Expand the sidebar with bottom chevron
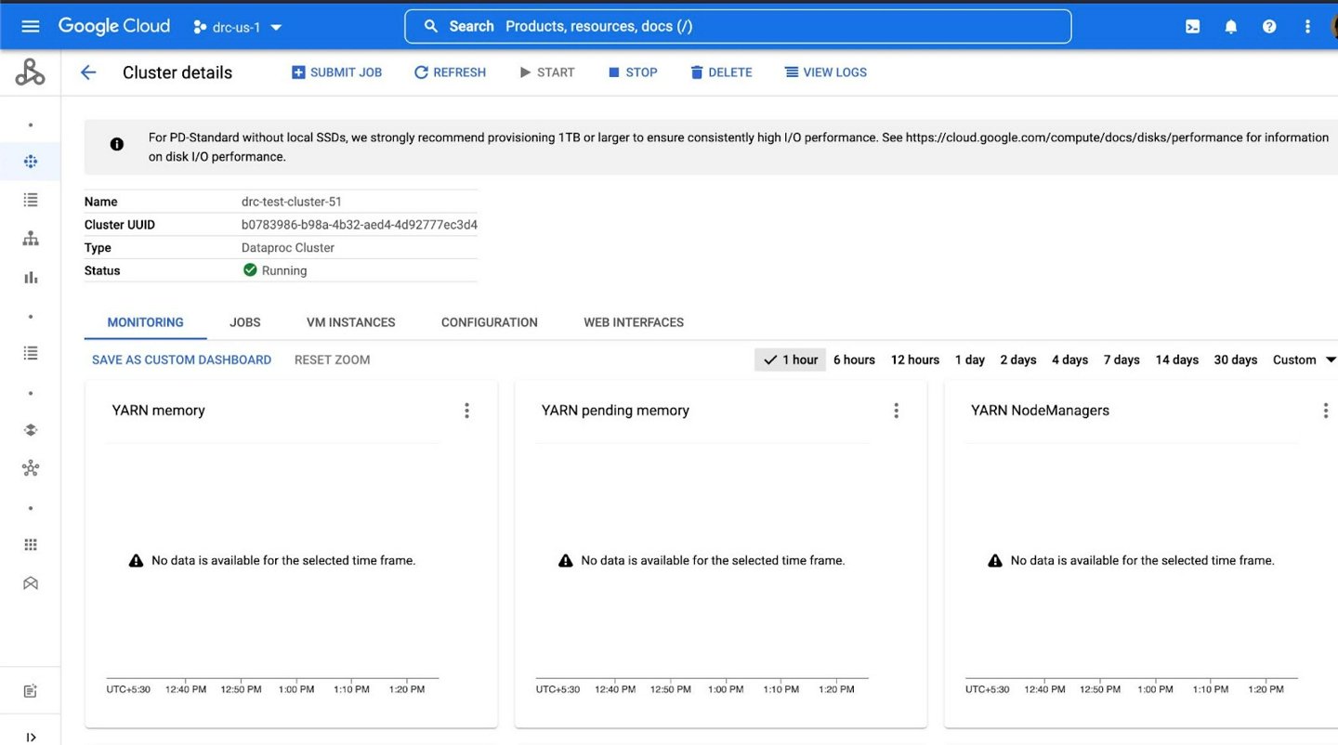 31,737
